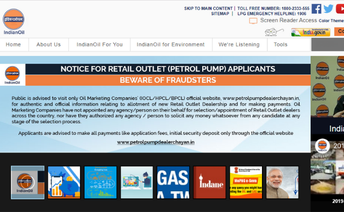Image resolution: width=344 pixels, height=212 pixels.
Task: Click the Skip to Main Content link
Action: coord(208,8)
